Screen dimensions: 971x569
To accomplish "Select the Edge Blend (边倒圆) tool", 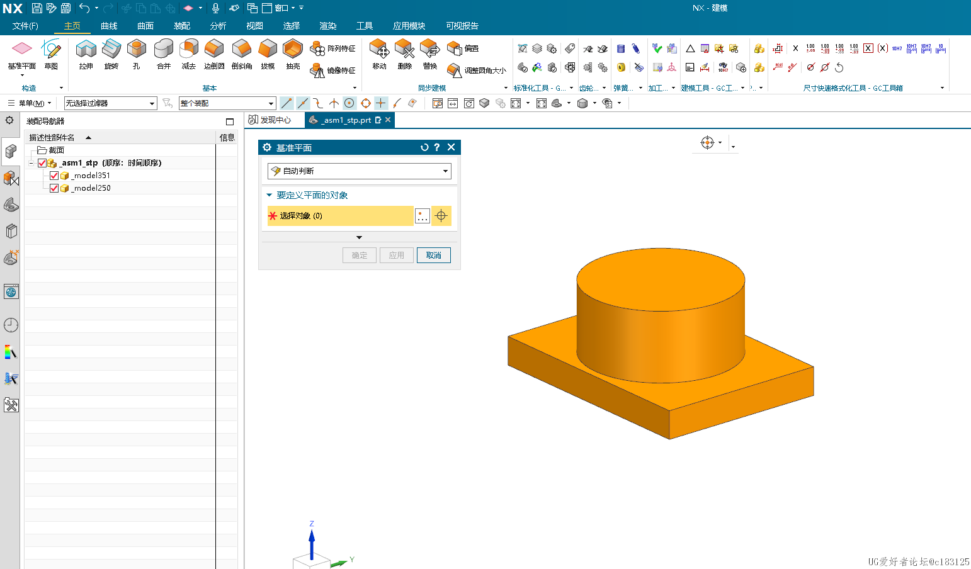I will [x=214, y=55].
